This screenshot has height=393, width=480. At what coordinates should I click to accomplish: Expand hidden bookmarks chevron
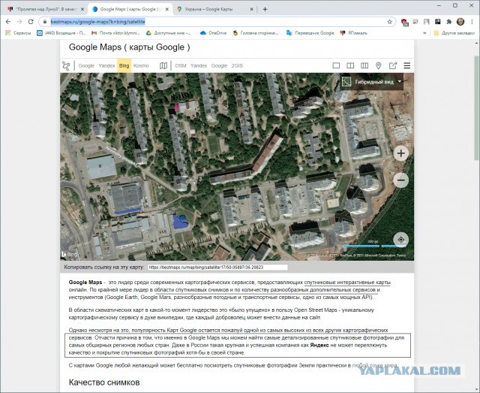[x=424, y=33]
